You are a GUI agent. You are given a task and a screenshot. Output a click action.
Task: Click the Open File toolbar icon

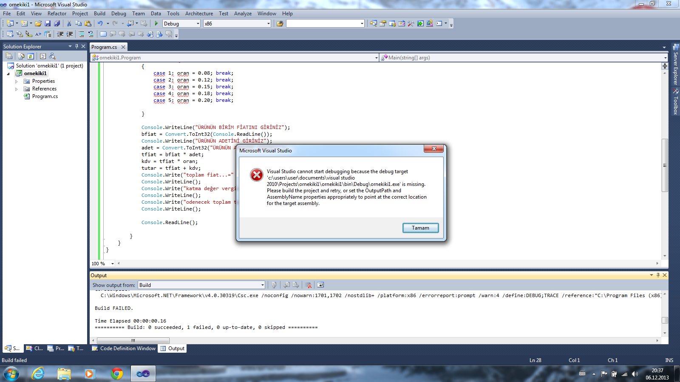(x=38, y=23)
